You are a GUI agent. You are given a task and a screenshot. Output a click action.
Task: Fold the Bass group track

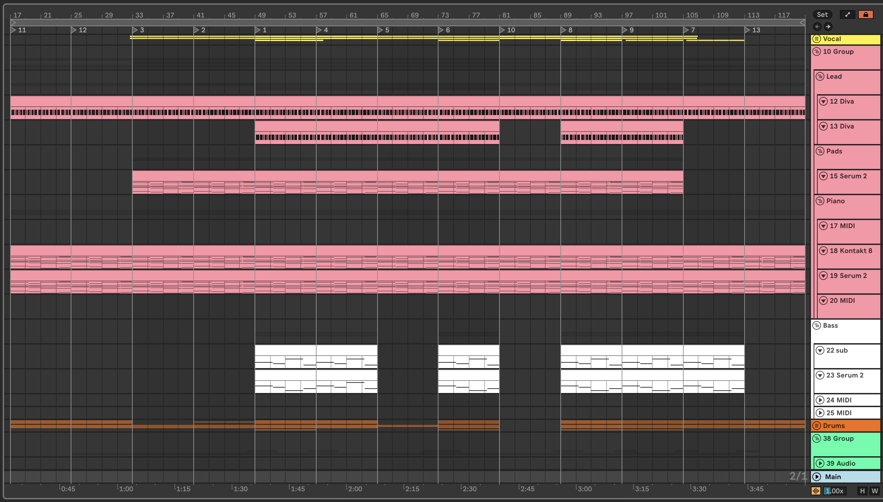(816, 325)
